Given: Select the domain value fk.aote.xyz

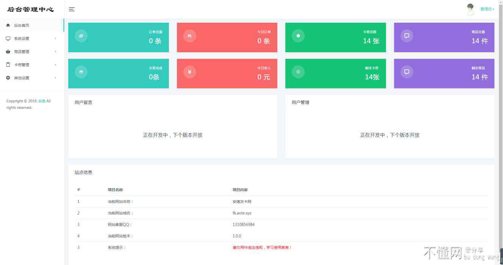Looking at the screenshot, I should click(242, 213).
